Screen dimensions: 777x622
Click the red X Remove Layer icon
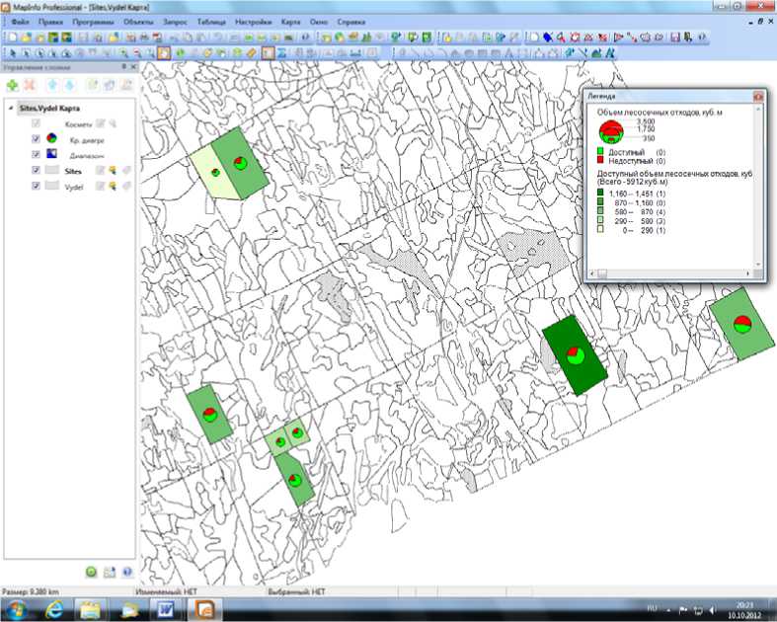click(x=30, y=86)
